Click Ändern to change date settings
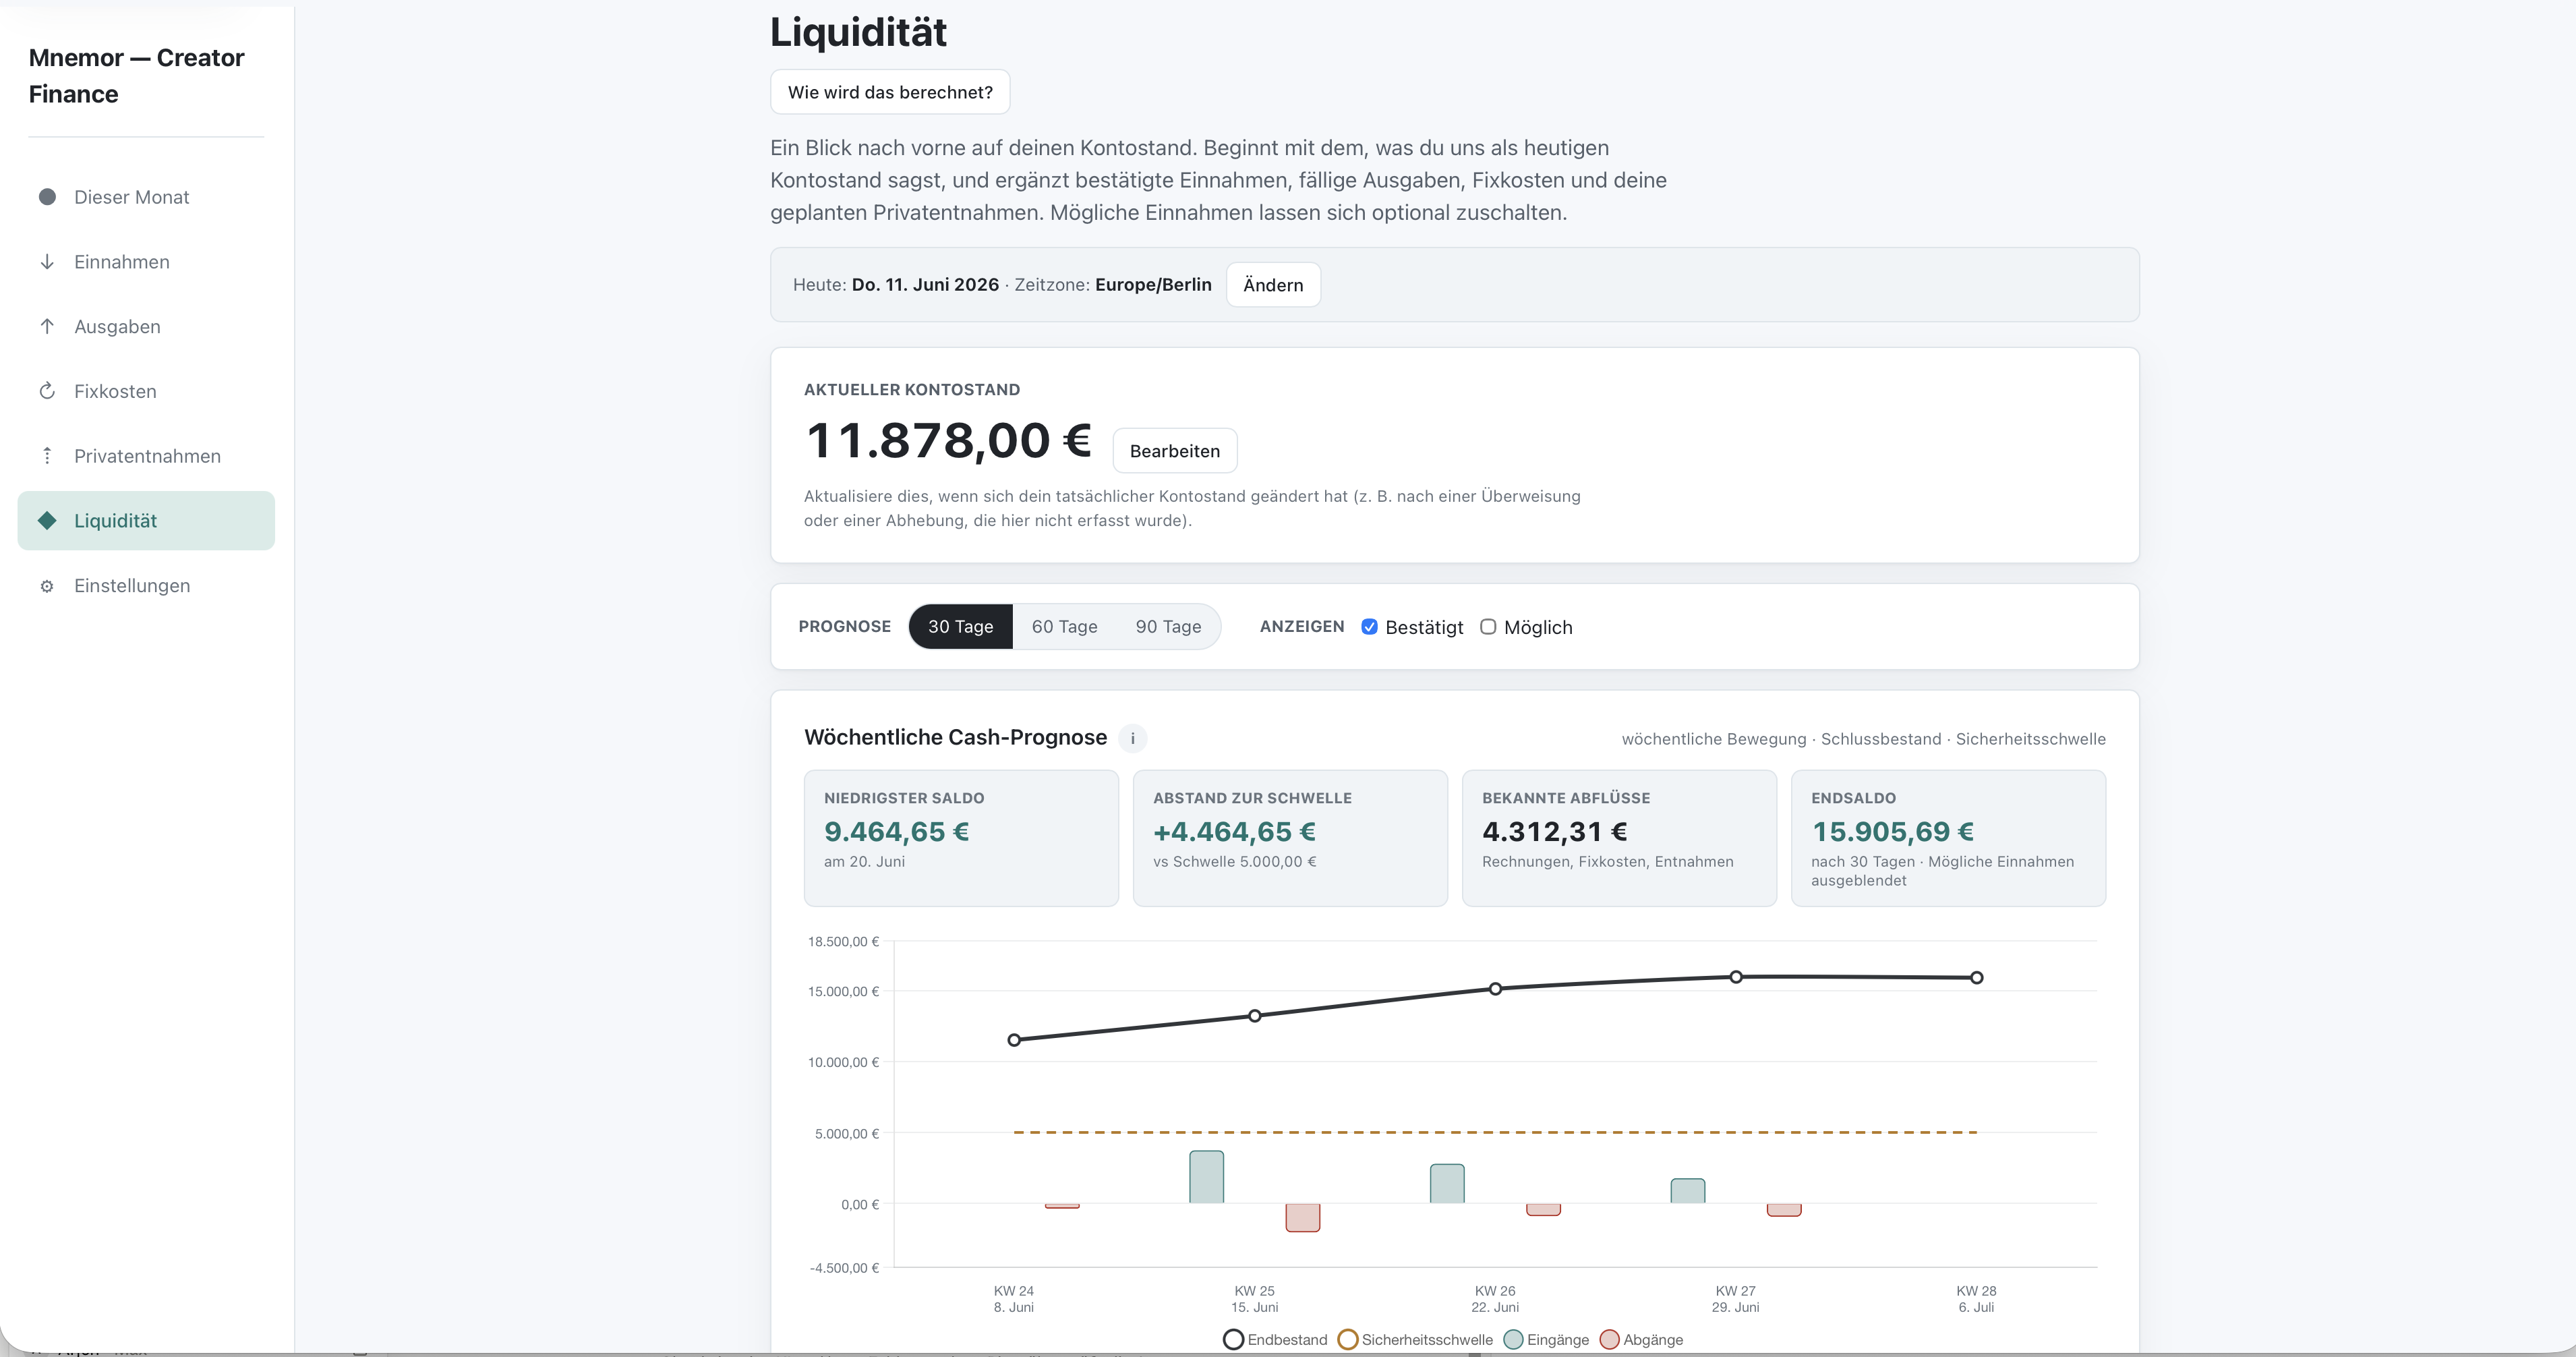Image resolution: width=2576 pixels, height=1357 pixels. (1273, 285)
